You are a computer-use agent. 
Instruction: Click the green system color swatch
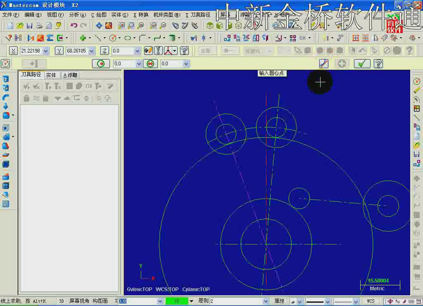tap(177, 301)
